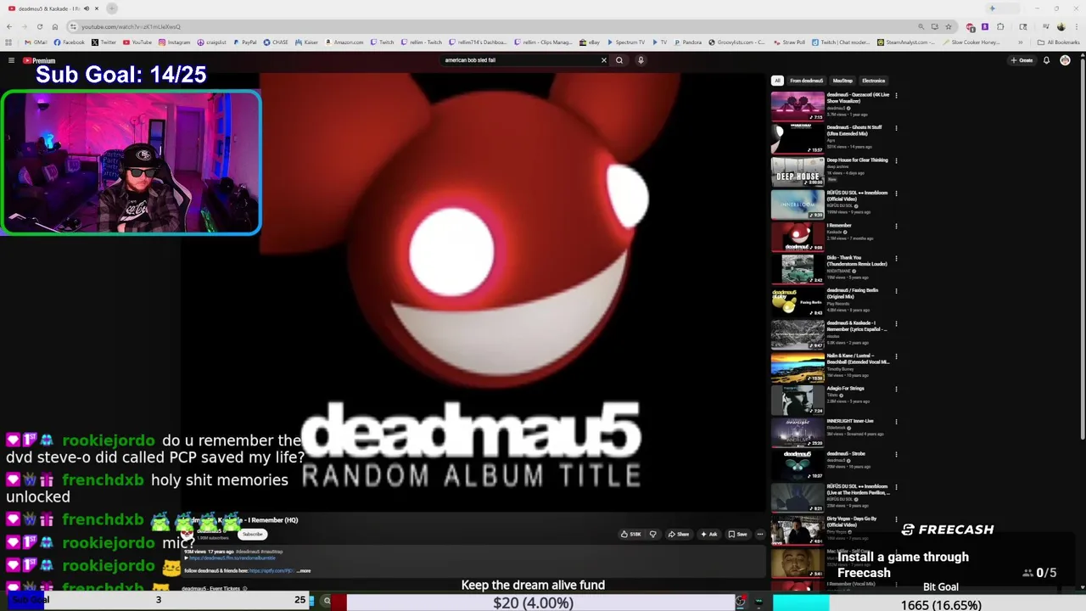The image size is (1086, 611).
Task: Open options menu for Dido Thank You
Action: (x=896, y=259)
